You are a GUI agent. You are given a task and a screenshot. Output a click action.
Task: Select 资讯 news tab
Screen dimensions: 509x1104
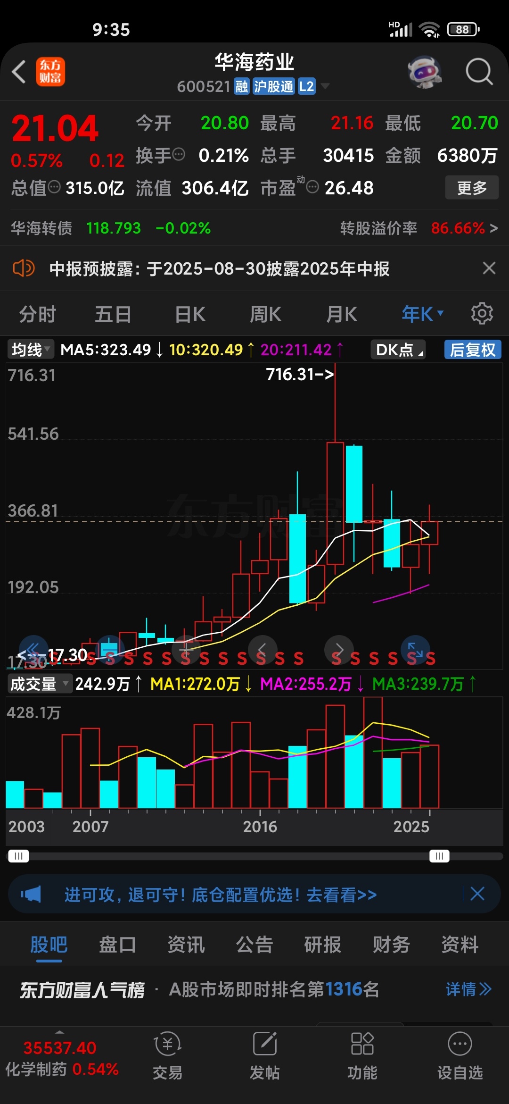[x=186, y=945]
